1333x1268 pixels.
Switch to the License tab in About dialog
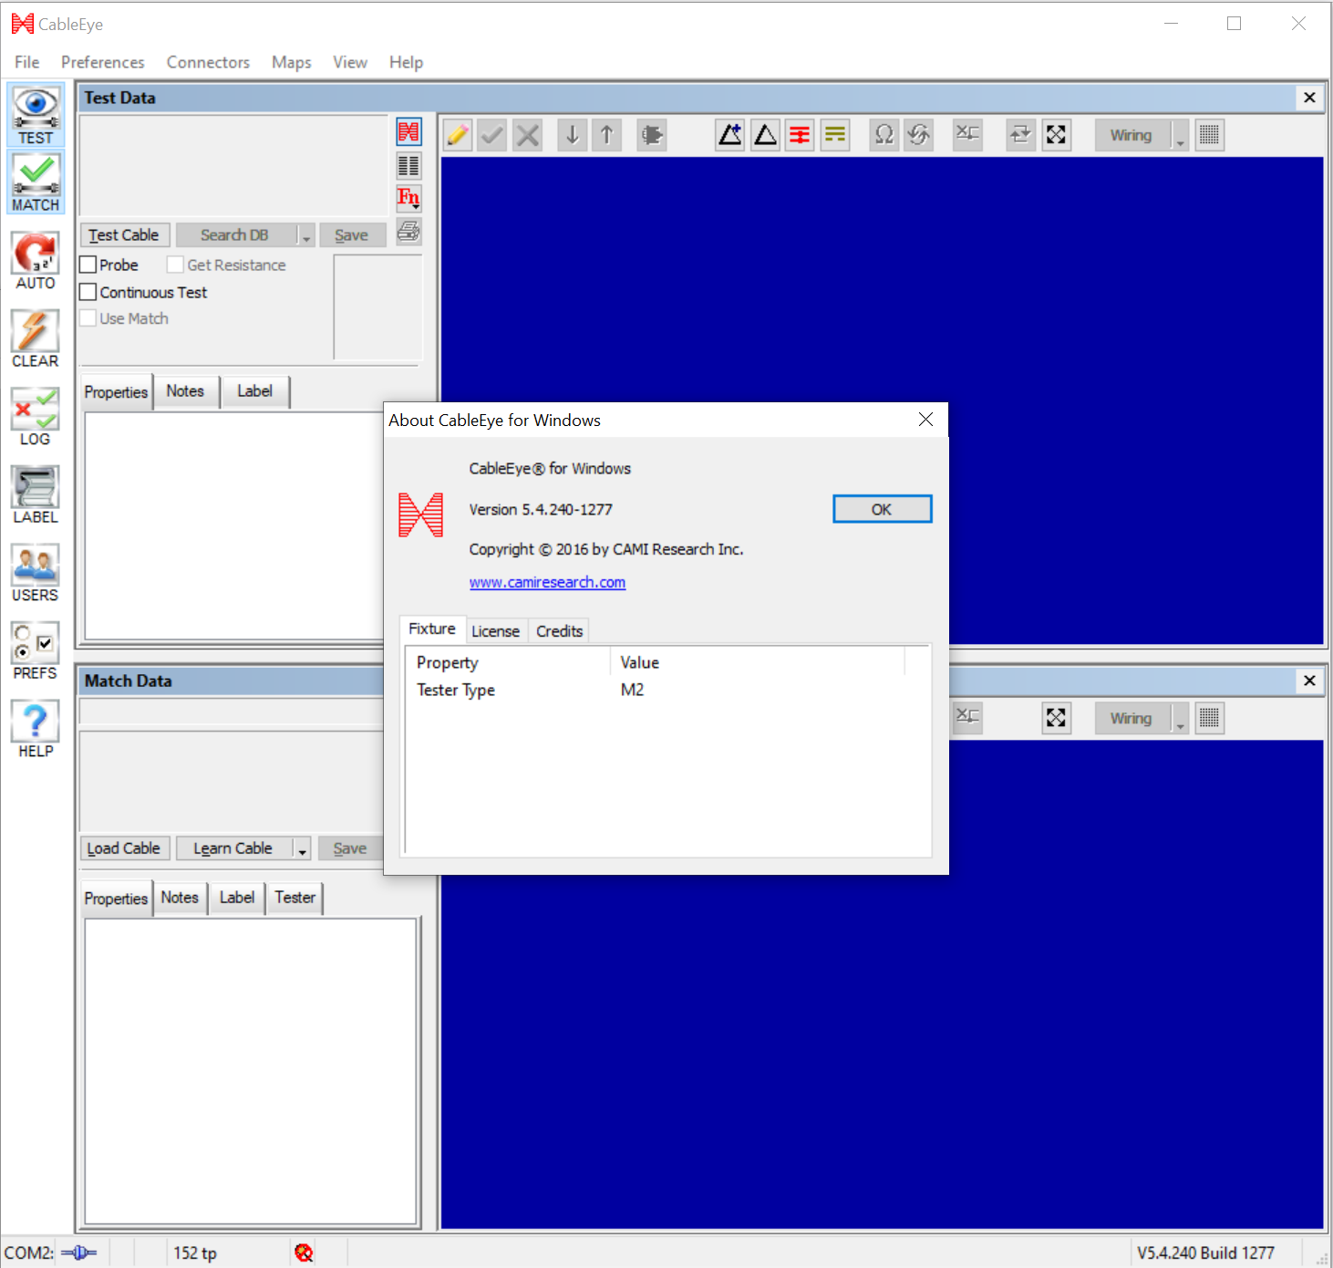(x=495, y=631)
